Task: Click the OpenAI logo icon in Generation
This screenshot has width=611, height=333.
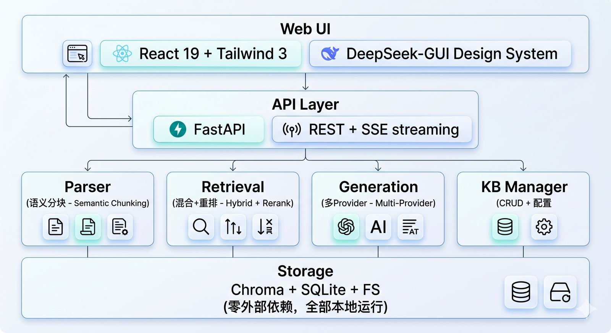Action: (x=346, y=227)
